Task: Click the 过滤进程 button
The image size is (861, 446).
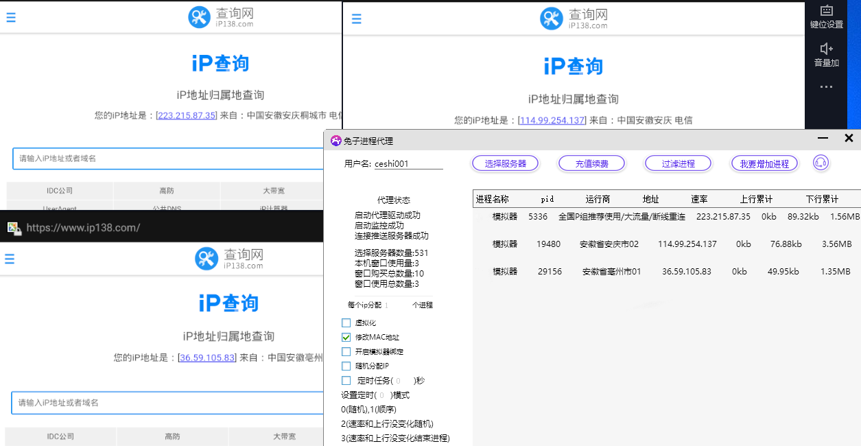Action: click(x=679, y=163)
